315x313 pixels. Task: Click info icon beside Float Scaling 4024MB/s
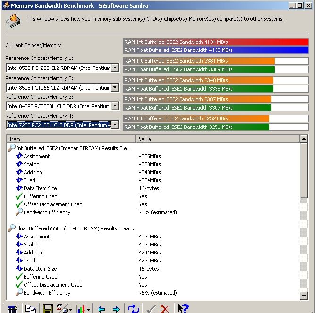pos(19,244)
